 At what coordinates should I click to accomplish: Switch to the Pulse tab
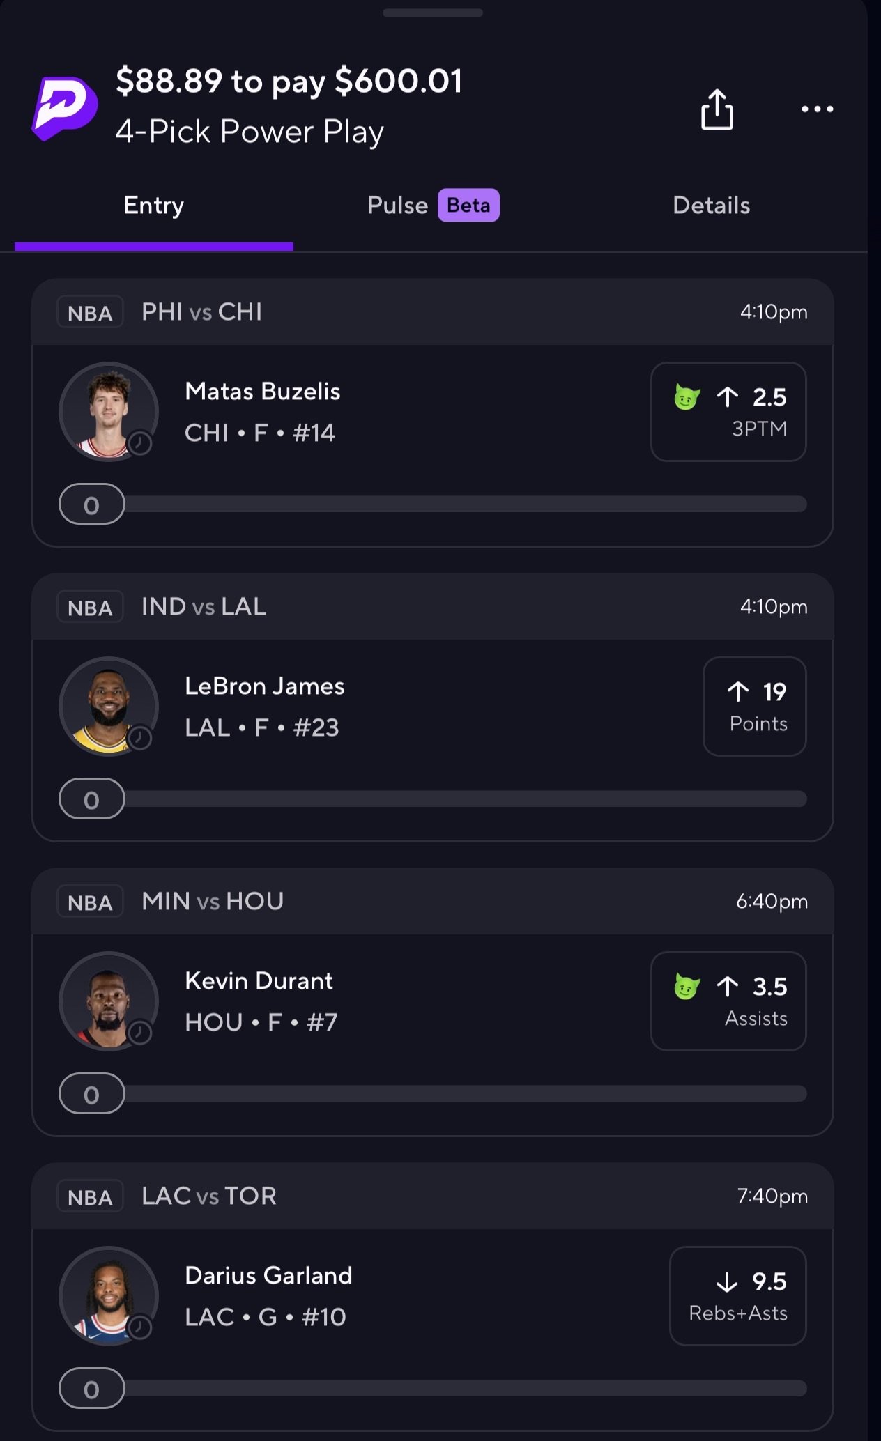(397, 206)
